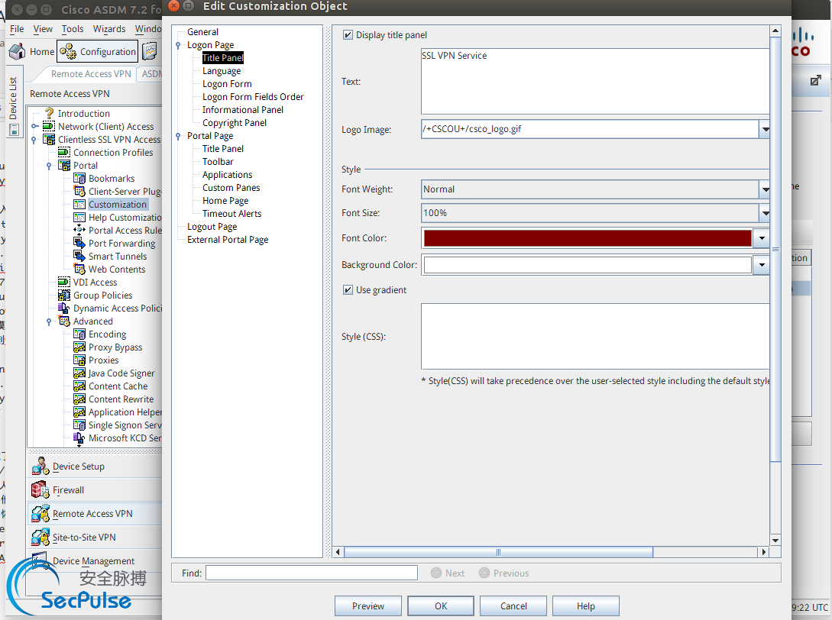Screen dimensions: 832x620
Task: Open the Device List side tab
Action: tap(14, 101)
